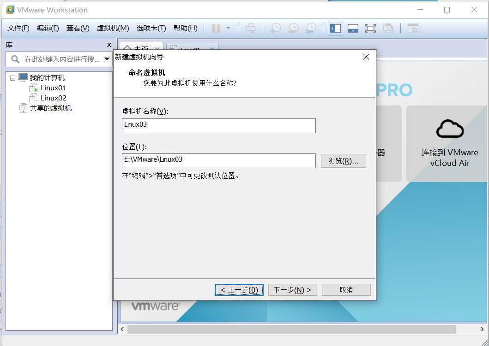
Task: Select 我的计算机 in the library tree
Action: click(x=47, y=78)
